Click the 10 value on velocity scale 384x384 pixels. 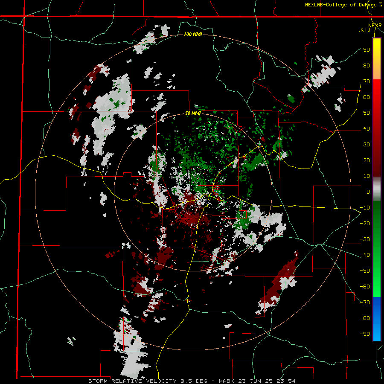[x=367, y=176]
